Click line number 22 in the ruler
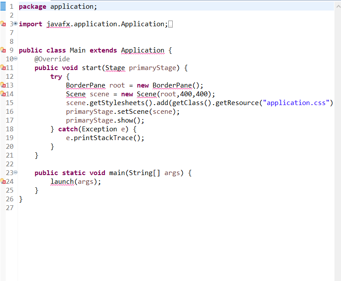The image size is (341, 281). pos(10,164)
